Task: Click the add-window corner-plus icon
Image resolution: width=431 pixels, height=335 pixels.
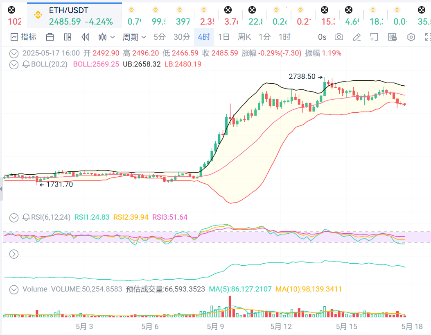Action: (374, 37)
